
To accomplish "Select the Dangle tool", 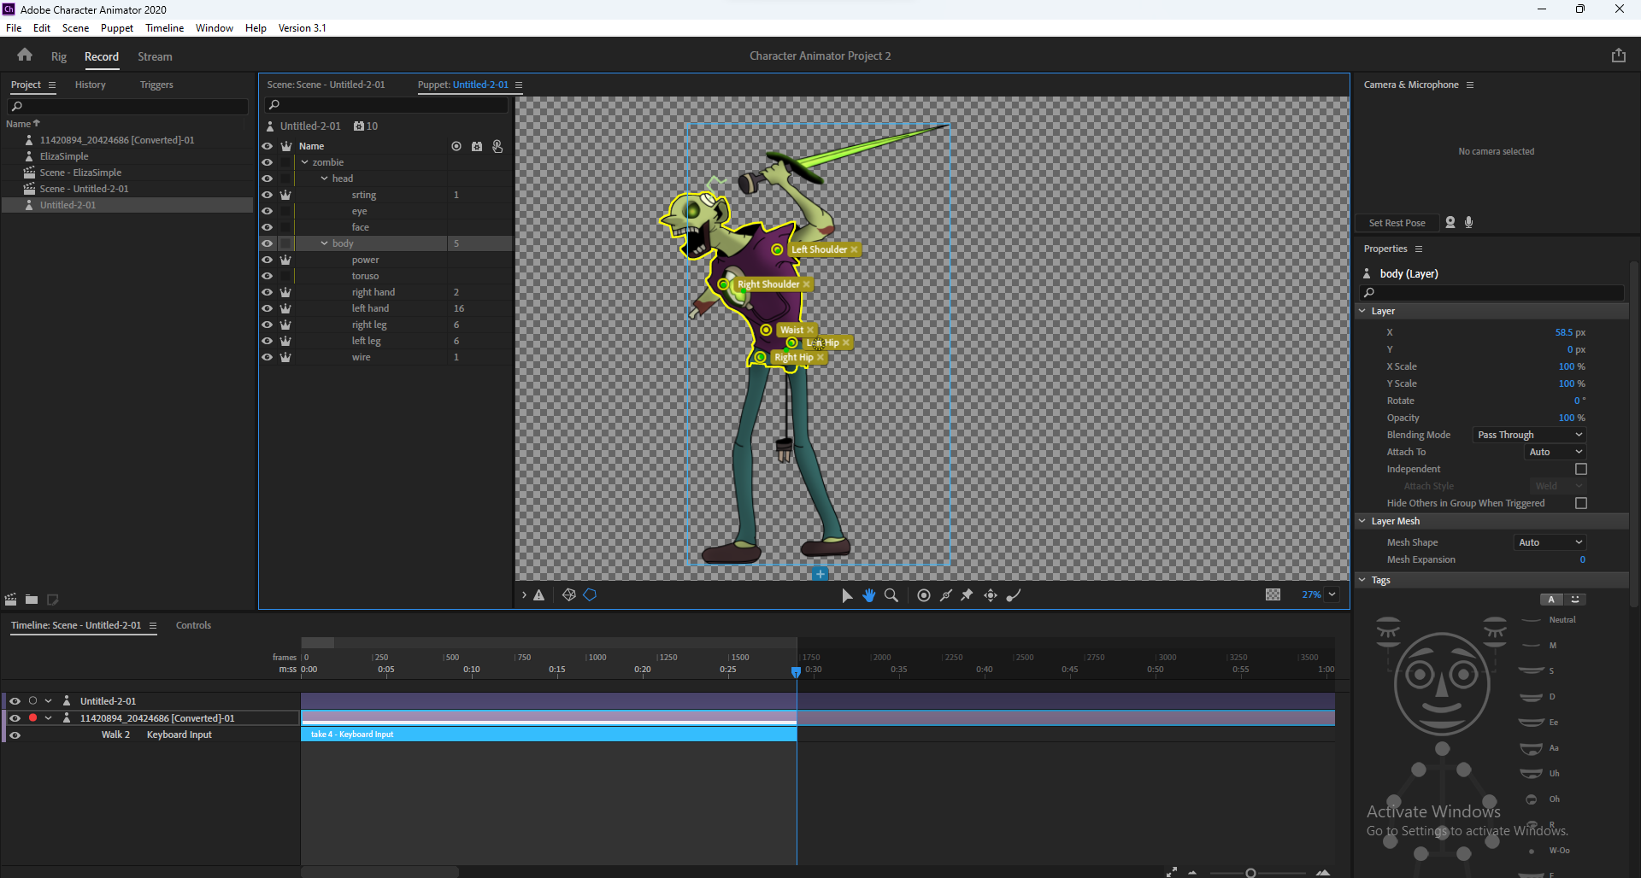I will coord(1014,595).
